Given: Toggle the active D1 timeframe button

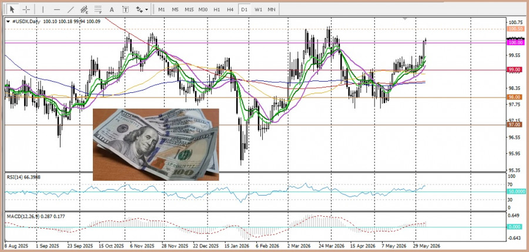Looking at the screenshot, I should click(x=244, y=9).
